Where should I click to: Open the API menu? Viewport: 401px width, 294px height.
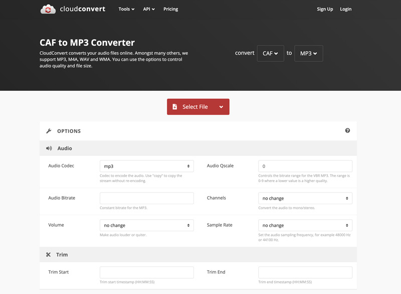[x=149, y=9]
